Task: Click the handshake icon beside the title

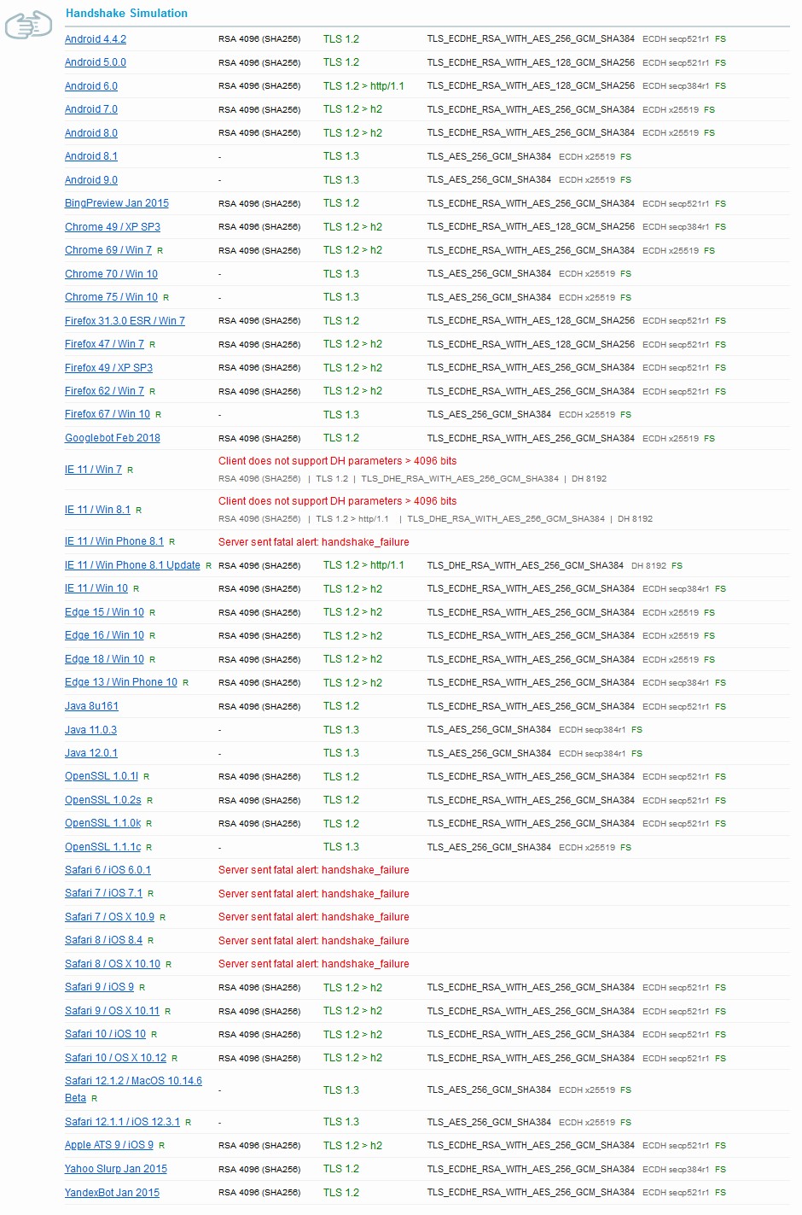Action: (28, 25)
